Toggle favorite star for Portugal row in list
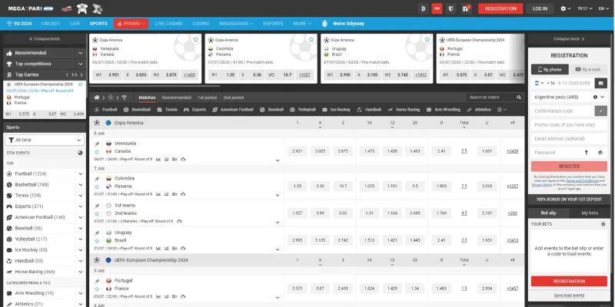The width and height of the screenshot is (615, 307). (97, 289)
